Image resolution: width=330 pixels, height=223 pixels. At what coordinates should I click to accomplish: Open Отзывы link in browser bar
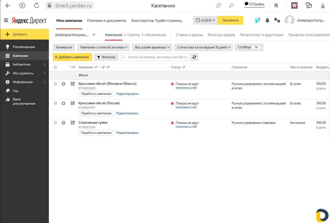point(254,4)
